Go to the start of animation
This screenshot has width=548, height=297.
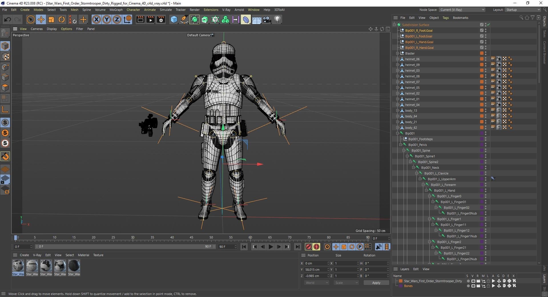pos(244,247)
